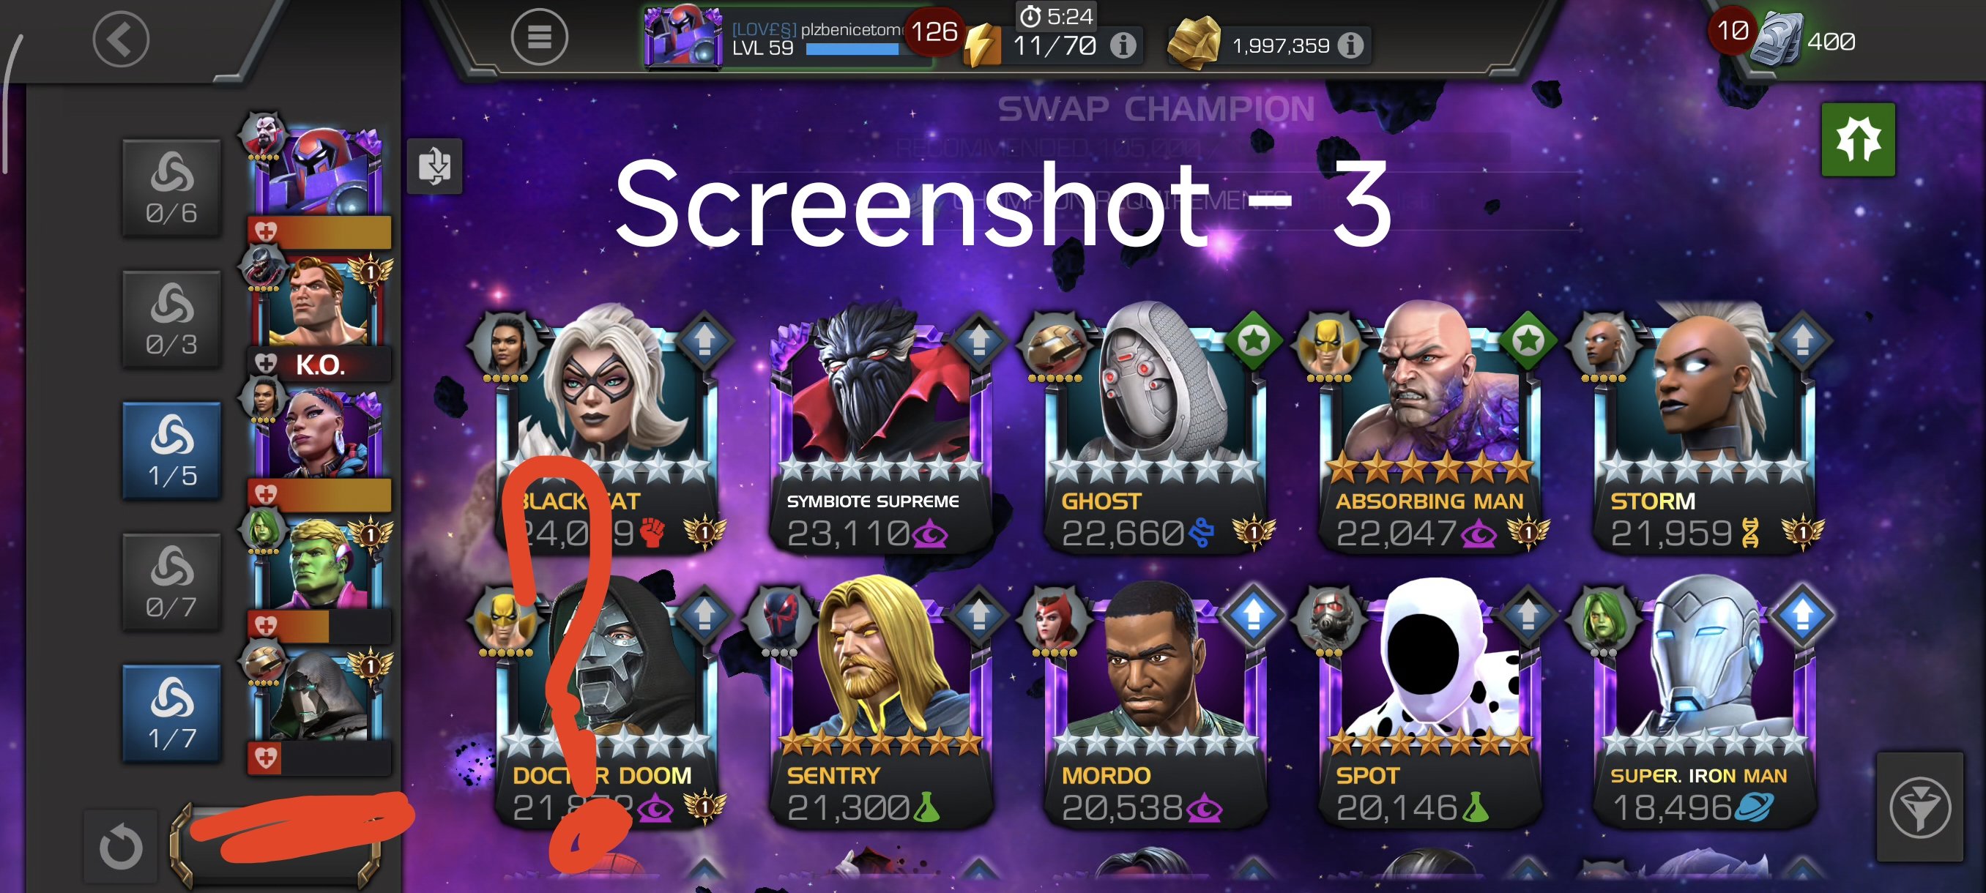This screenshot has height=893, width=1986.
Task: Toggle the 1/7 synergy button
Action: [172, 713]
